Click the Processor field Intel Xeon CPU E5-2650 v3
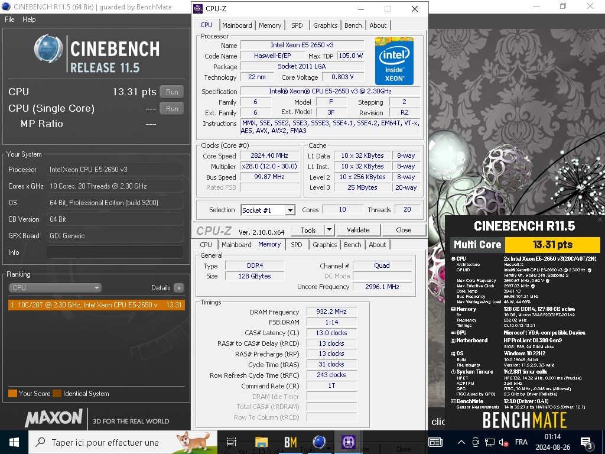Screen dimensions: 605x454 pos(115,170)
